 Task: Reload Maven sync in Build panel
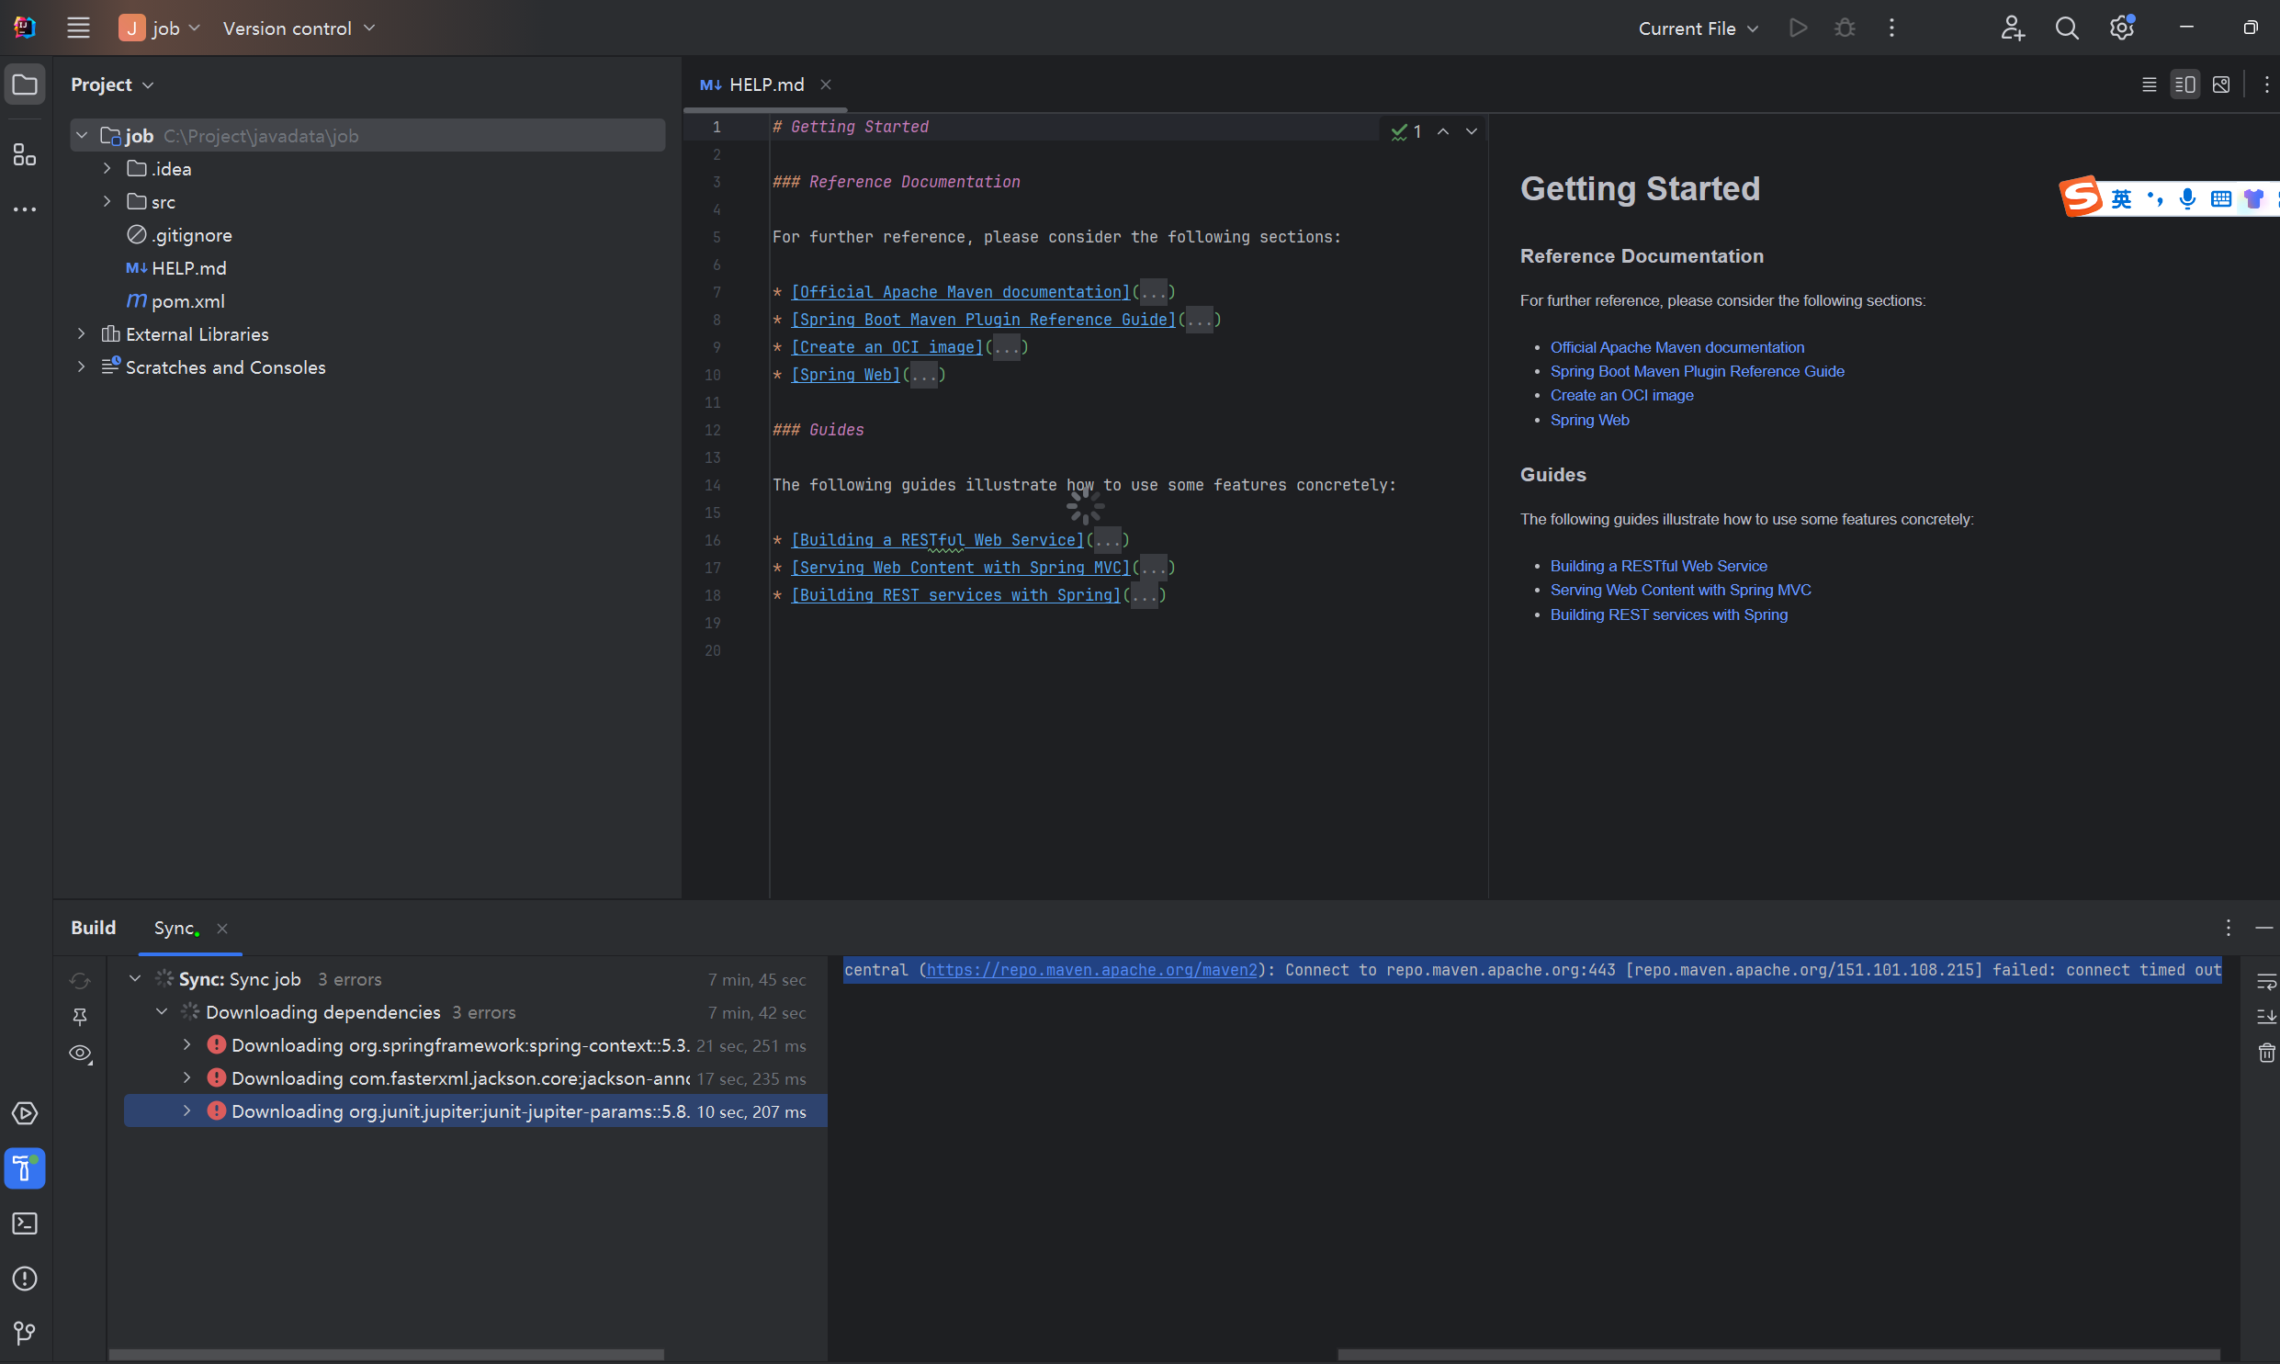click(80, 981)
